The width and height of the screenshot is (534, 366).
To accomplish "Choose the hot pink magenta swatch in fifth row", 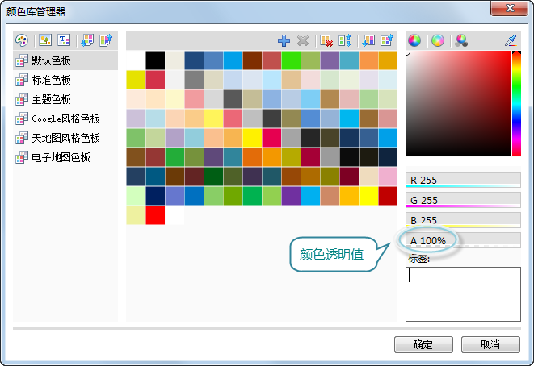I will (271, 138).
